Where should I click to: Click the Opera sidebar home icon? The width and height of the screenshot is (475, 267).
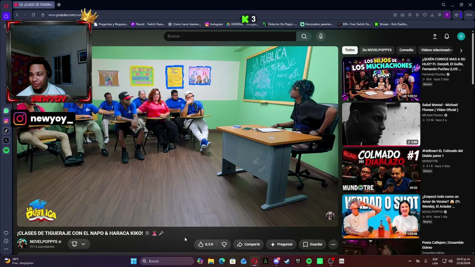pos(6,16)
